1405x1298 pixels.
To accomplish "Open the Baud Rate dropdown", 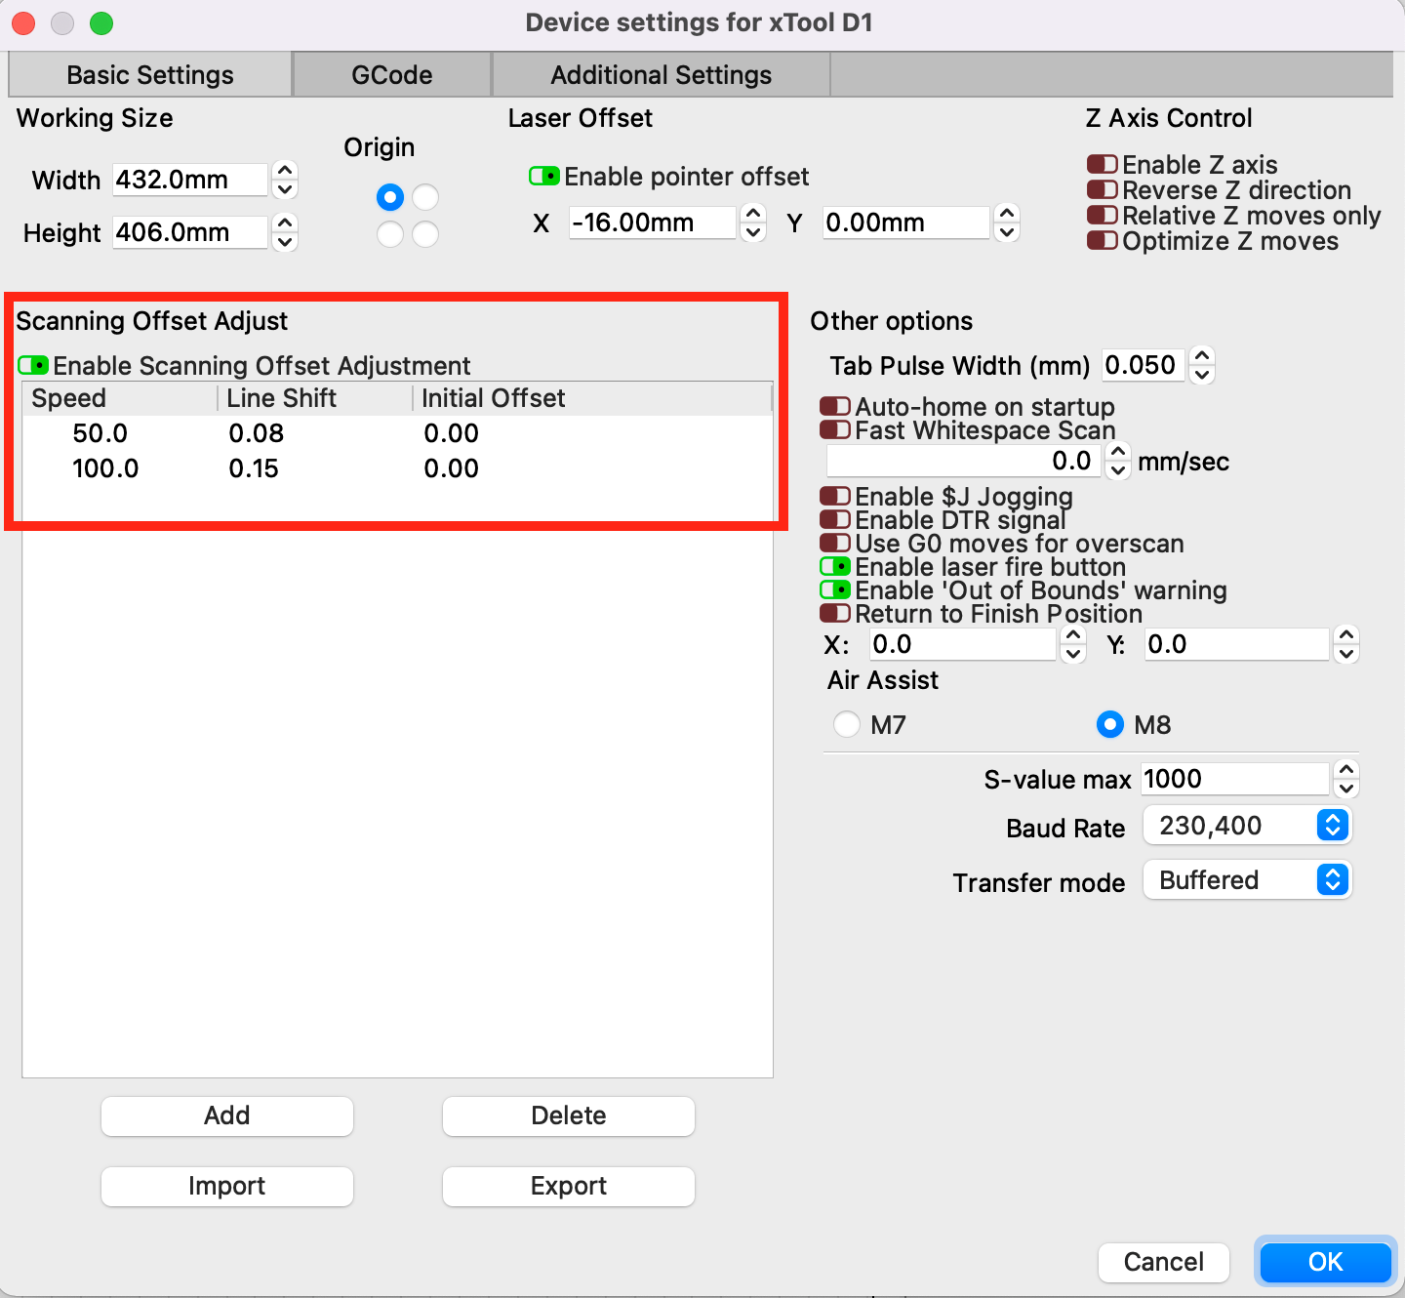I will [1247, 826].
